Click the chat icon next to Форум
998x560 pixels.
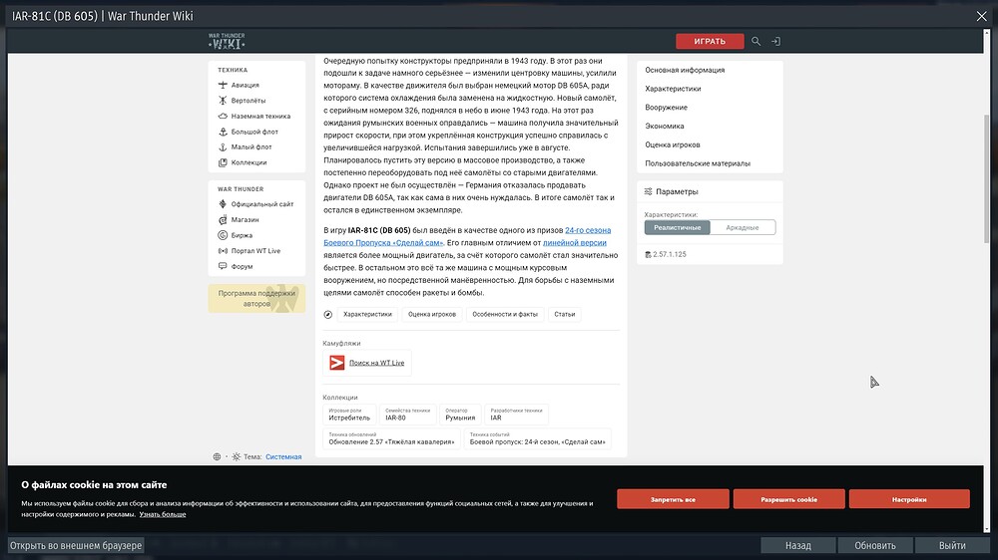pyautogui.click(x=223, y=266)
